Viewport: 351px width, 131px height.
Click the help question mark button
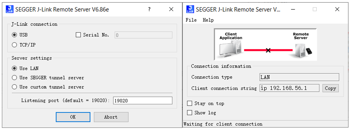coord(149,9)
